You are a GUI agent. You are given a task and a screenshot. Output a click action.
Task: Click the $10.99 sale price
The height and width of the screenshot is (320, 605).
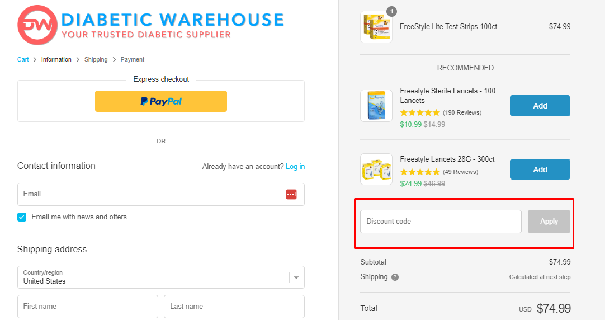[x=410, y=124]
